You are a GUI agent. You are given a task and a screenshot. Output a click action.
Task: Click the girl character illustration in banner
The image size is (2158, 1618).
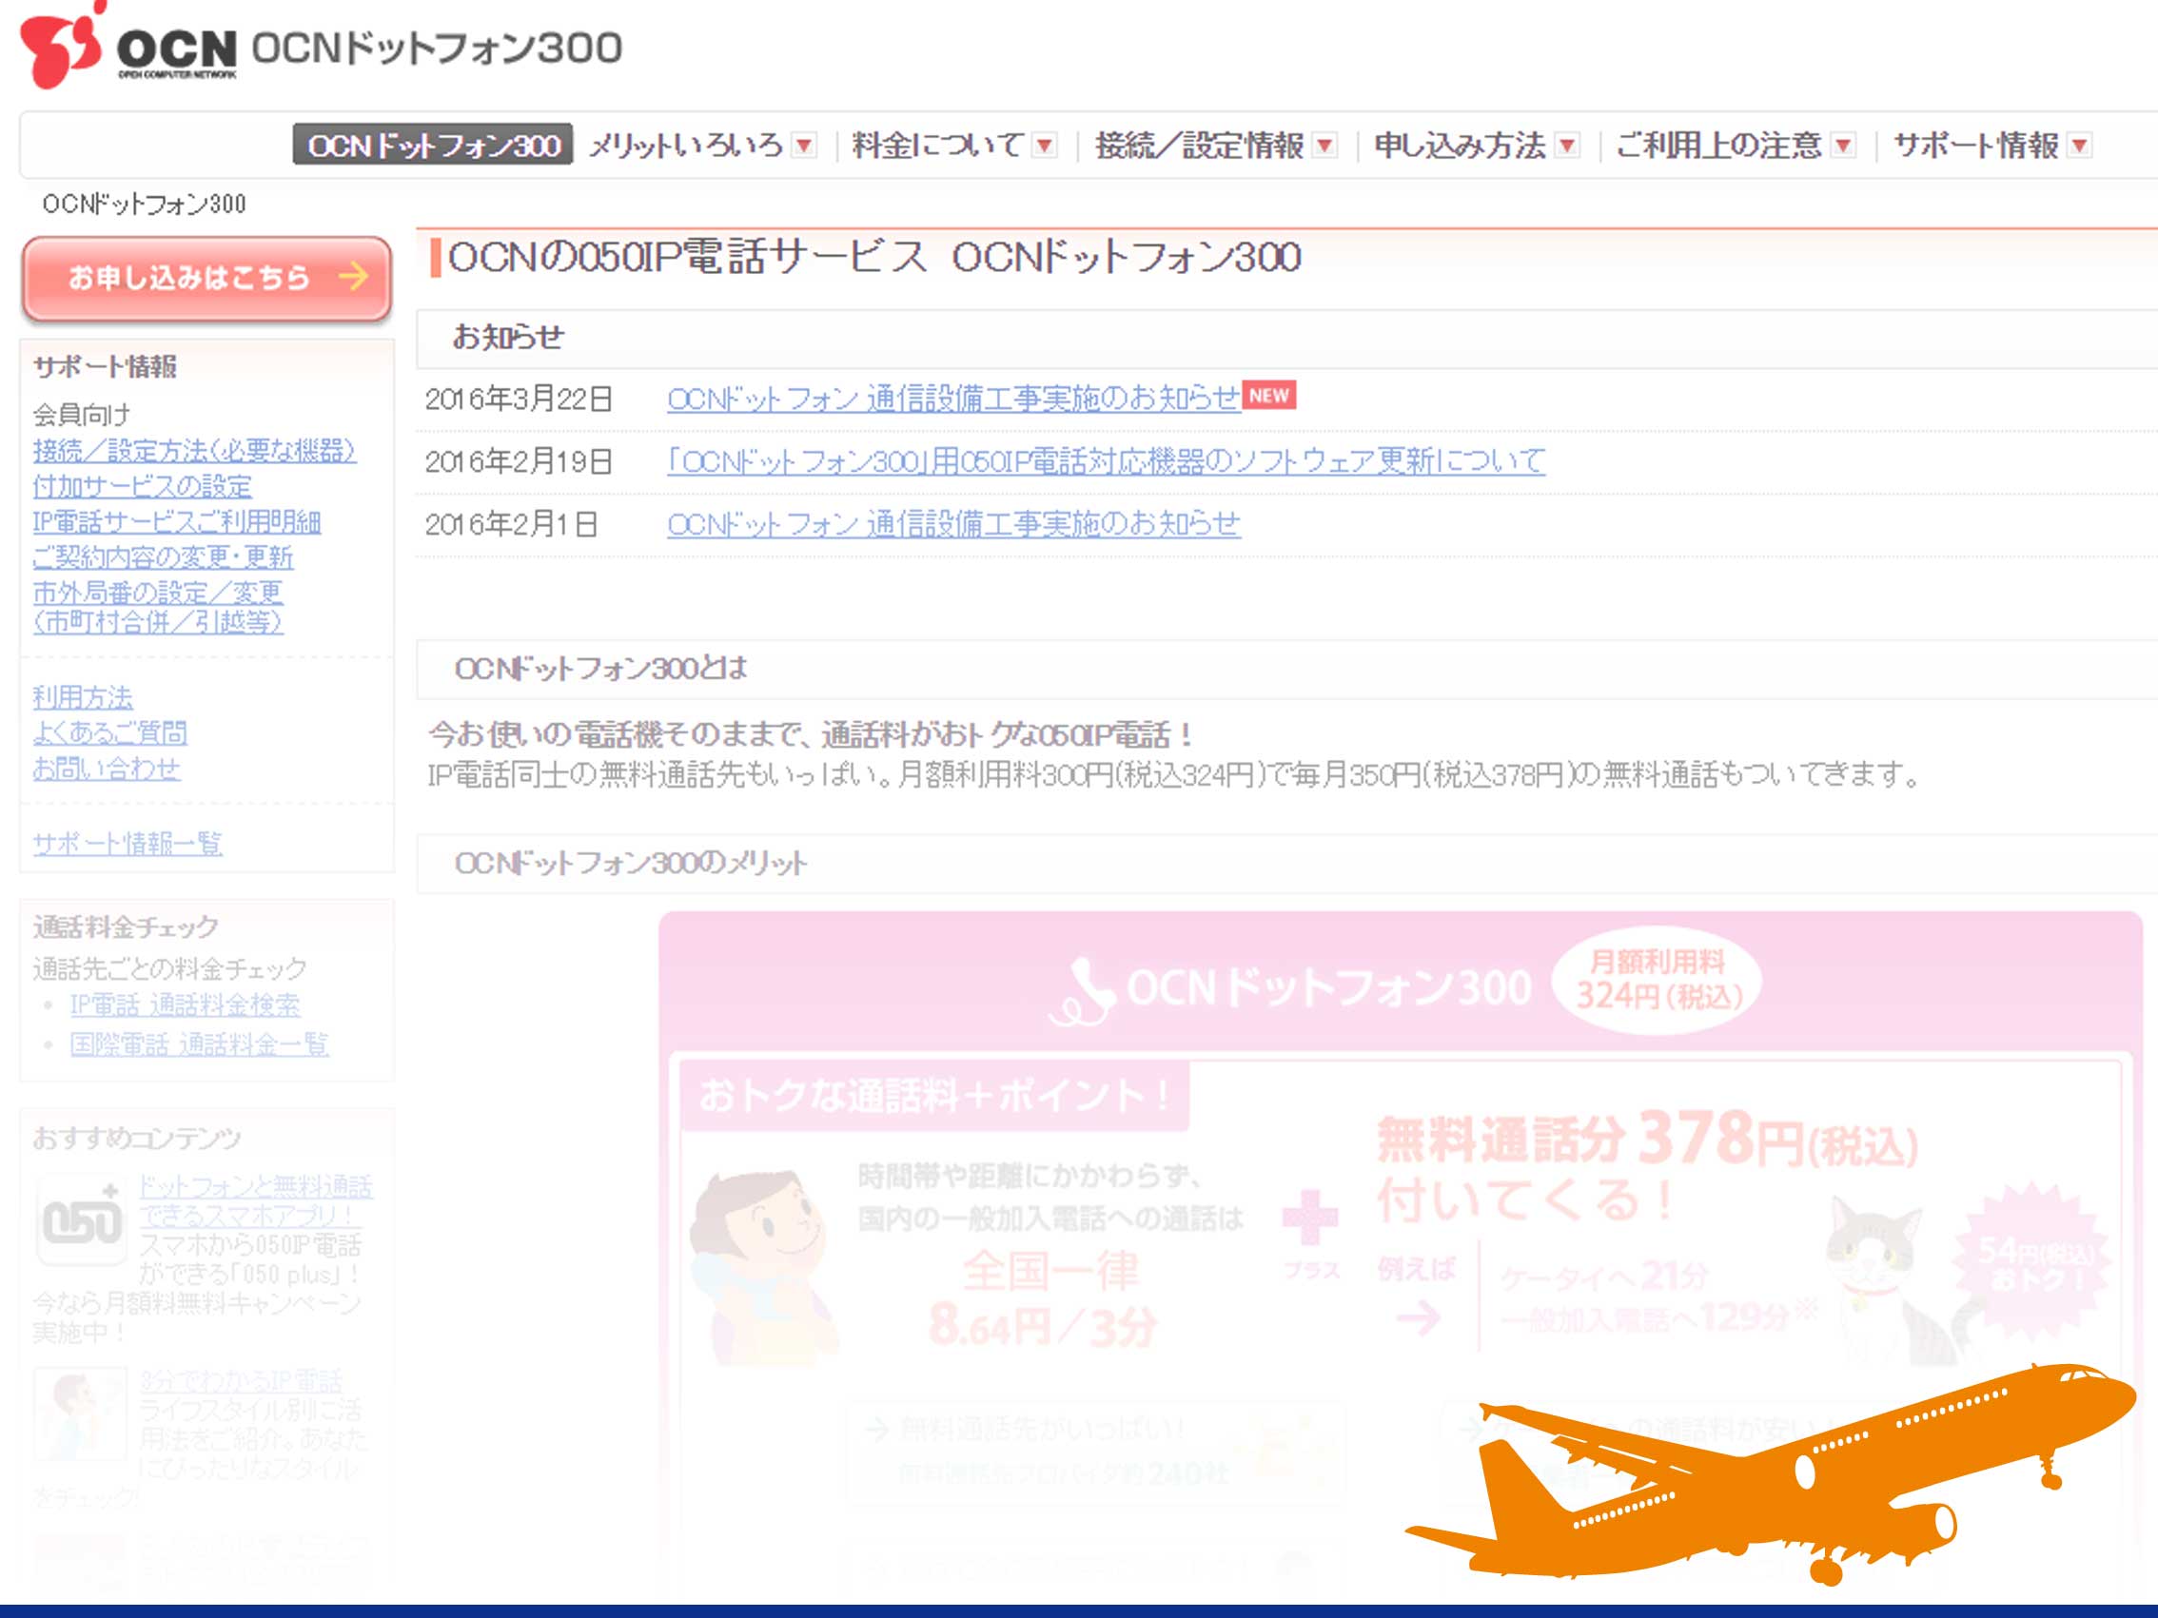tap(764, 1266)
